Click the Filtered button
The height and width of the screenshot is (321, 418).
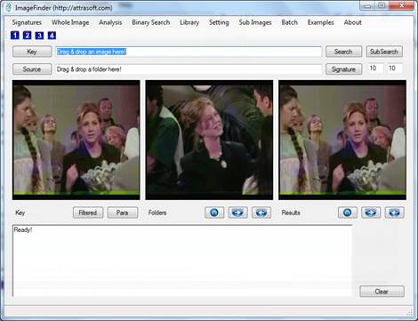coord(88,213)
